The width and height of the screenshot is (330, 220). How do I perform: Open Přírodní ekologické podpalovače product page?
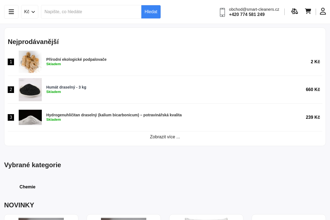(76, 59)
